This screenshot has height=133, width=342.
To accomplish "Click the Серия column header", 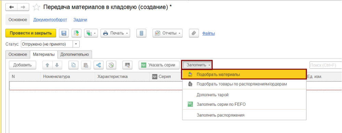I will pyautogui.click(x=166, y=77).
